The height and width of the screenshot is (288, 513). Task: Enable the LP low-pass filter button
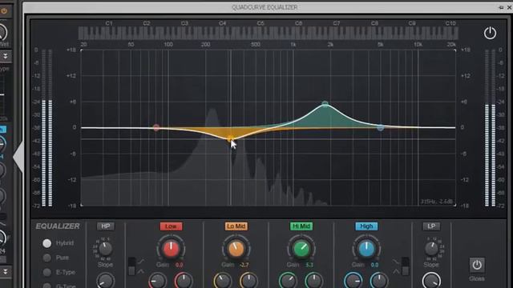tap(431, 226)
